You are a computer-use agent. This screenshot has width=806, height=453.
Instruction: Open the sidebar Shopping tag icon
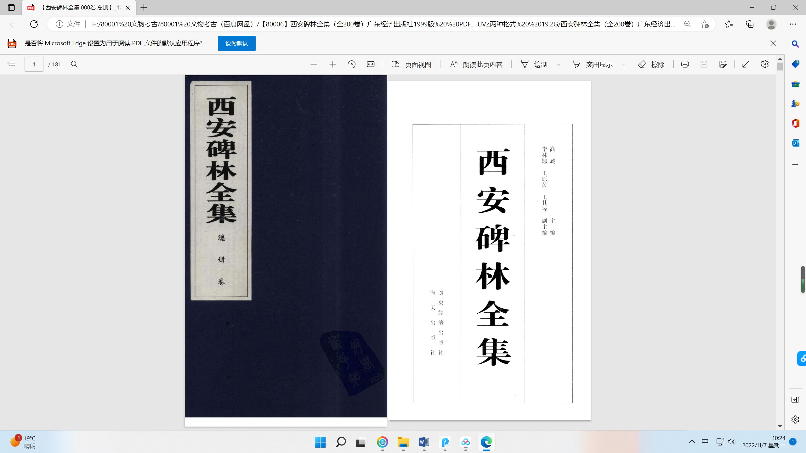[x=795, y=64]
